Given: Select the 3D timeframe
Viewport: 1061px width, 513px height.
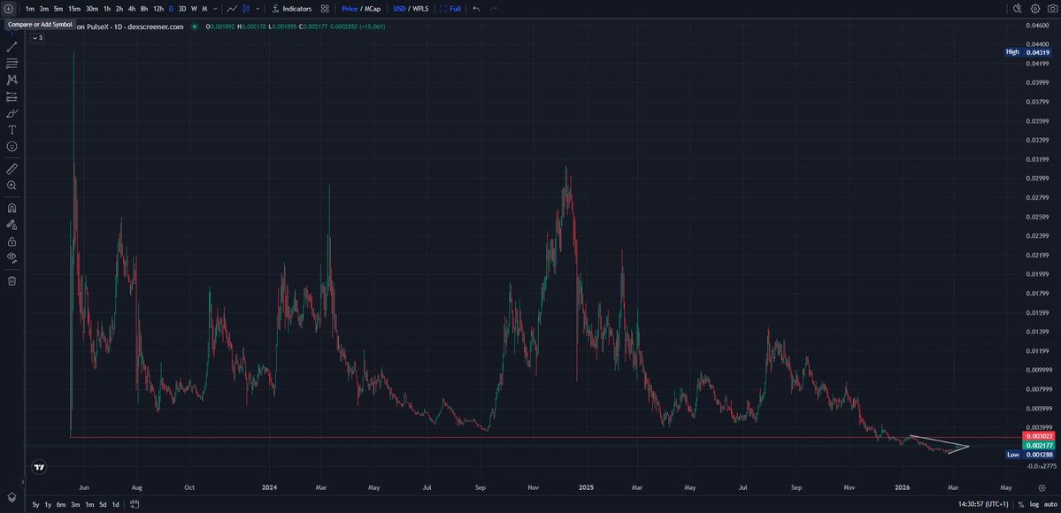Looking at the screenshot, I should [182, 9].
